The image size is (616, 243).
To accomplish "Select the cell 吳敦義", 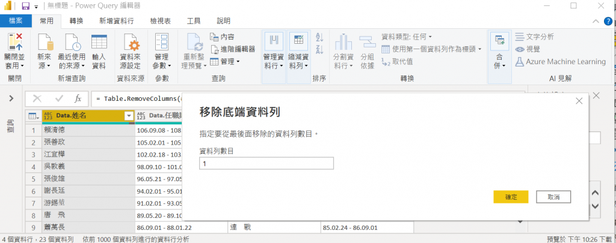I will 88,167.
